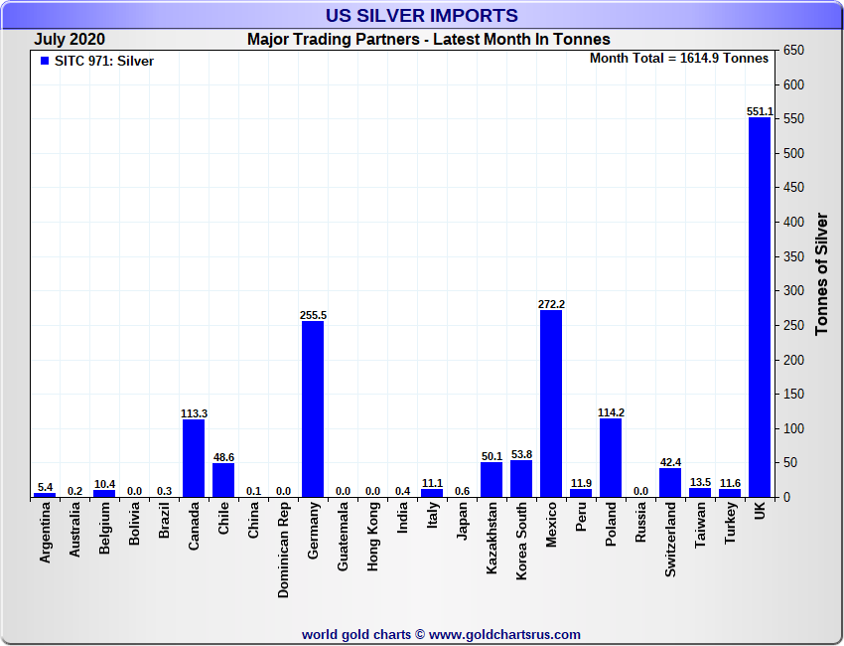Screen dimensions: 844x646
Task: Select the Month Total 1614.9 Tonnes text
Action: coord(679,59)
